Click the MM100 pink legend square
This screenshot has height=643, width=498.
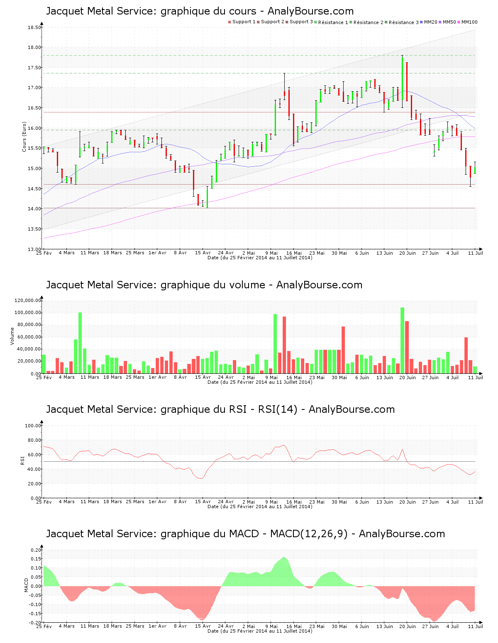(459, 22)
